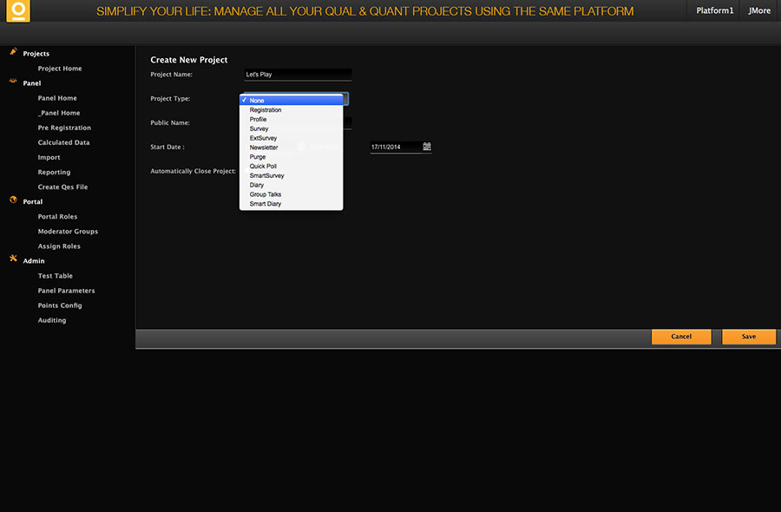
Task: Choose Group Talks from the list
Action: pos(266,194)
